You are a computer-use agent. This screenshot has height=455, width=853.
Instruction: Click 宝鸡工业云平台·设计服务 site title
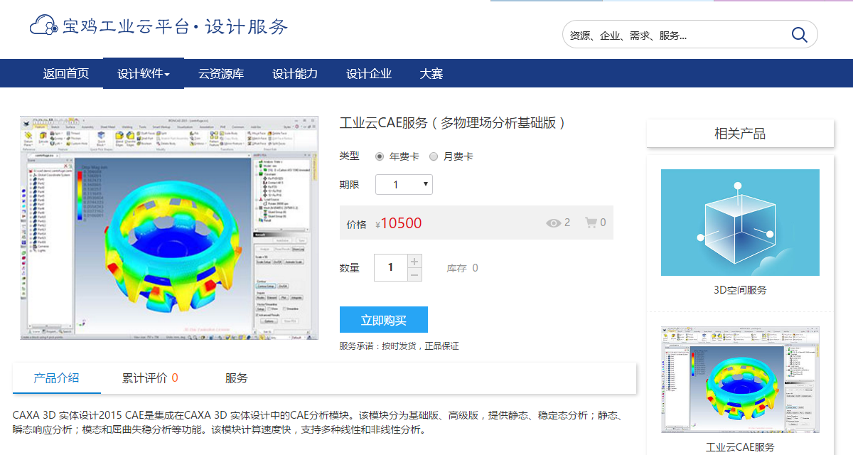pos(176,27)
